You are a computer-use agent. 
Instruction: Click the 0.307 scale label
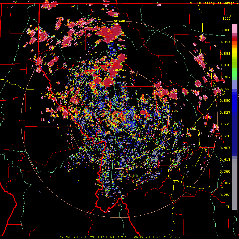(x=225, y=183)
